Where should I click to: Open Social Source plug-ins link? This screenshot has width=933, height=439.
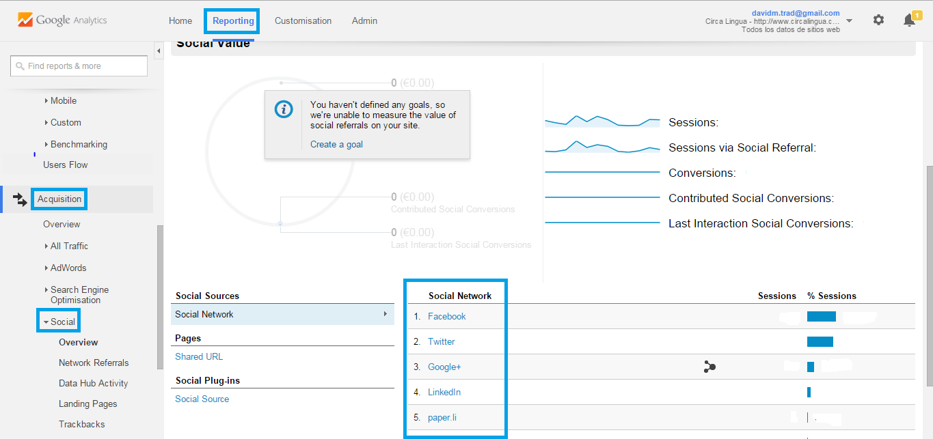click(202, 399)
